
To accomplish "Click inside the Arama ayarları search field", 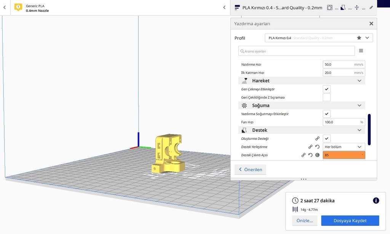I will pyautogui.click(x=296, y=51).
